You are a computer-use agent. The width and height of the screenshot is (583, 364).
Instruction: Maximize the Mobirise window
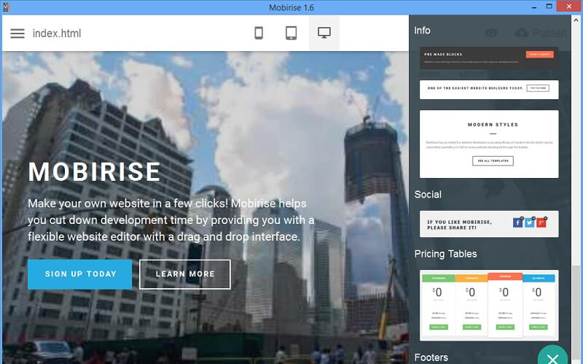[549, 7]
